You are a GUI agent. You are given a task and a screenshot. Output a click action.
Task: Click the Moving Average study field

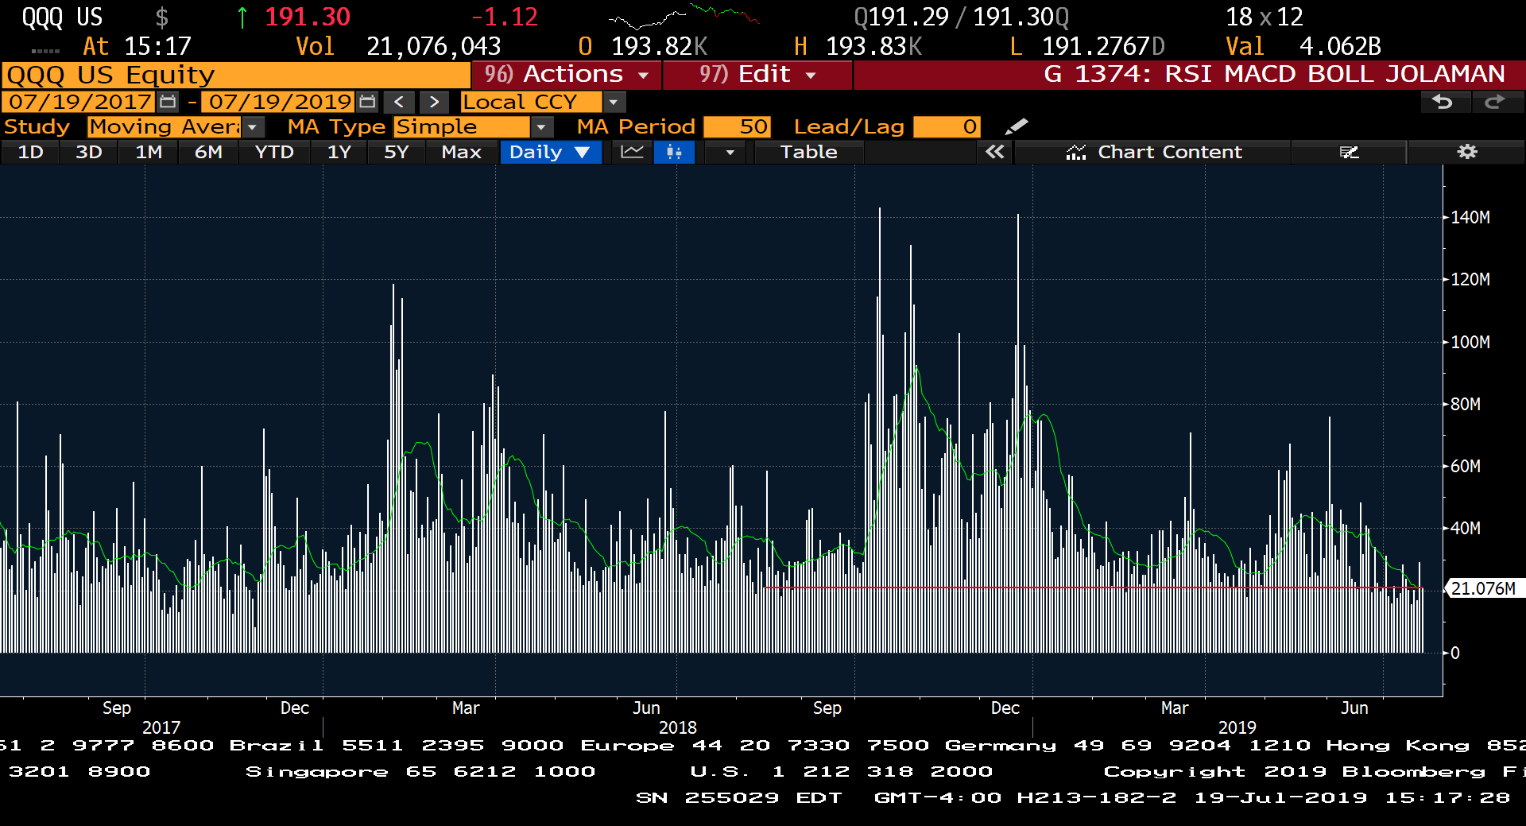pyautogui.click(x=165, y=126)
